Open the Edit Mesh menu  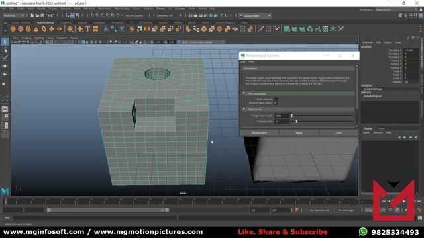(89, 9)
